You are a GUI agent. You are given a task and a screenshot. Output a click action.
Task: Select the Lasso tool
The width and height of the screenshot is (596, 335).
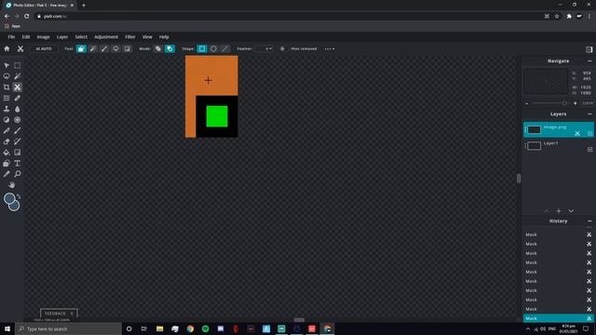pyautogui.click(x=7, y=76)
